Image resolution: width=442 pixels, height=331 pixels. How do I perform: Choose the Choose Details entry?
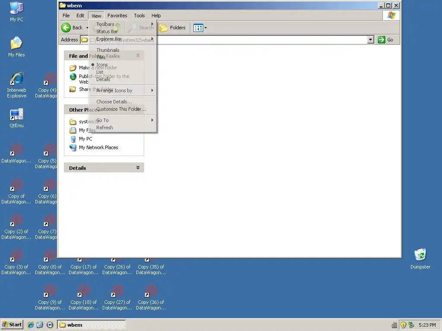click(x=123, y=102)
